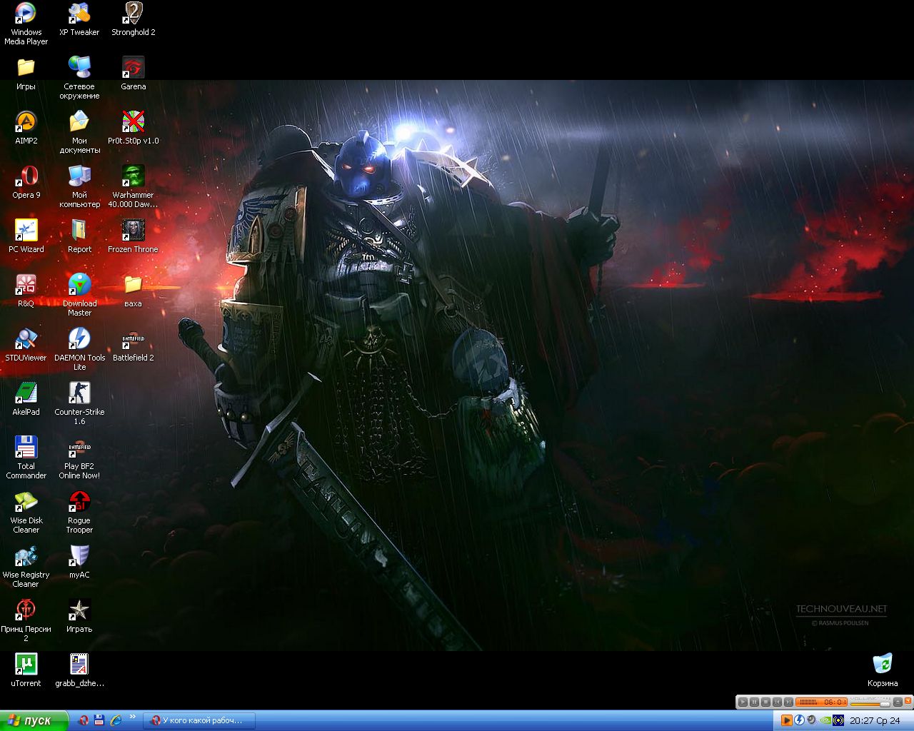
Task: Click the Eject button in mini player
Action: click(896, 702)
